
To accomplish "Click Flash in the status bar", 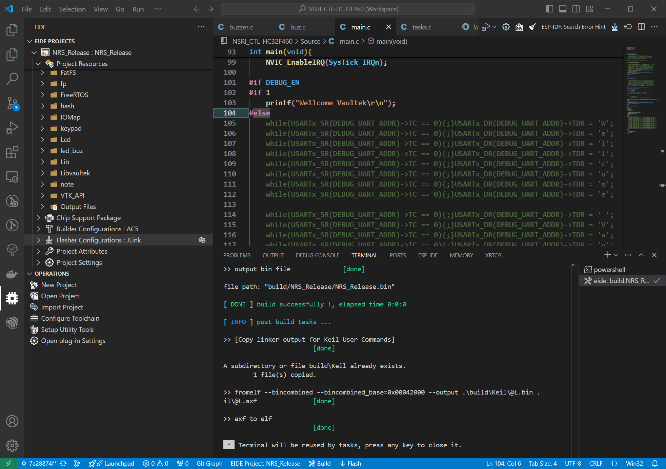I will tap(351, 463).
